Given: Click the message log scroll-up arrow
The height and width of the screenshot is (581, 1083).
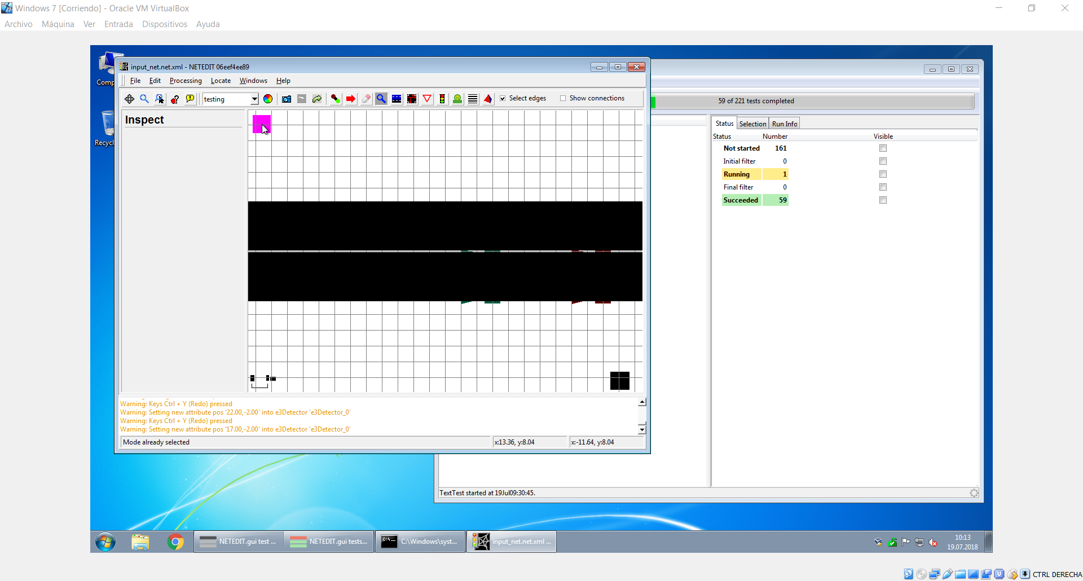Looking at the screenshot, I should (x=642, y=403).
